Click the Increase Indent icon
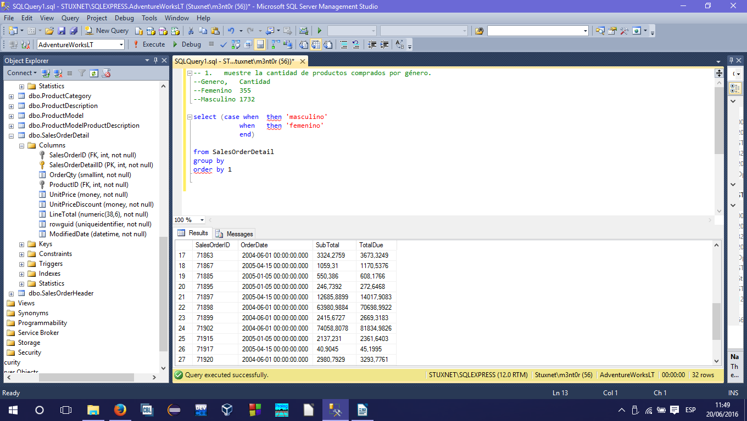The height and width of the screenshot is (421, 747). tap(384, 44)
